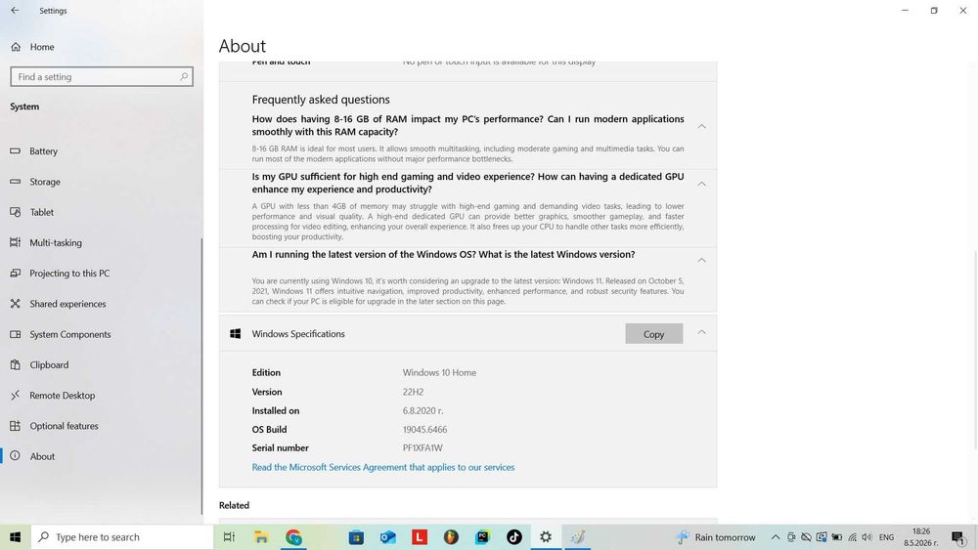Viewport: 978px width, 550px height.
Task: Click the sidebar navigation scrollbar
Action: [x=201, y=376]
